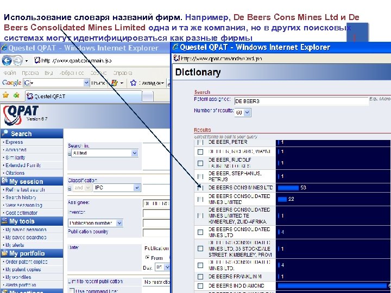Screen dimensions: 391x293
Task: Check DE BEER, RUDOLF checkbox
Action: [200, 163]
